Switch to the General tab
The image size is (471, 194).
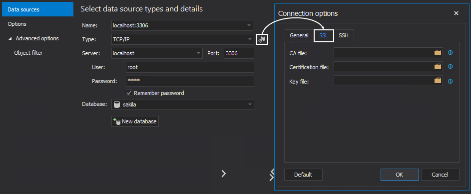pos(299,36)
